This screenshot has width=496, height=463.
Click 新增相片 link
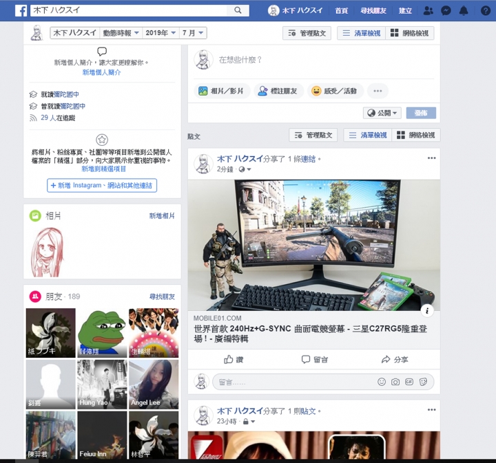coord(162,216)
